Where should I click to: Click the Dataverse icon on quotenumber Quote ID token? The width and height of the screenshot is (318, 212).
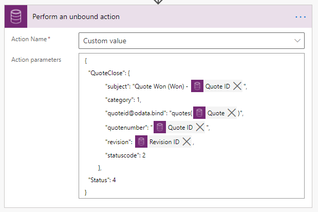(160, 128)
